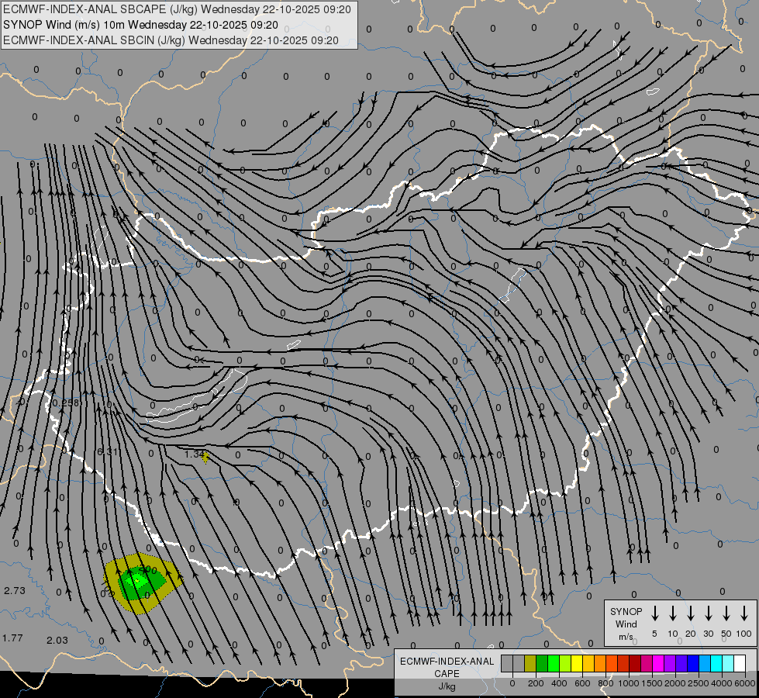This screenshot has width=759, height=698.
Task: Click the 1.77 value on the map
Action: click(12, 638)
